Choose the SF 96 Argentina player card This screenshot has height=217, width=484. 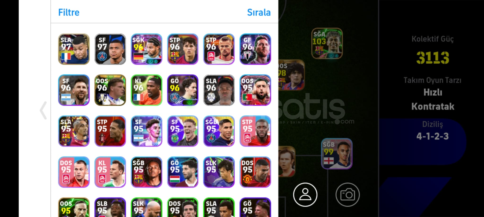74,90
